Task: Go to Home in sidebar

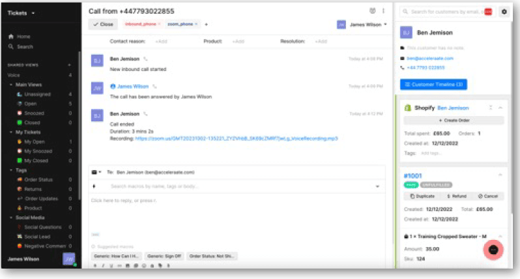Action: [x=20, y=37]
